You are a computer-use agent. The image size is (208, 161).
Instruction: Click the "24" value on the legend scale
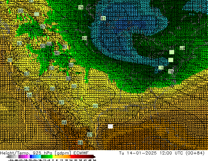pos(71,160)
